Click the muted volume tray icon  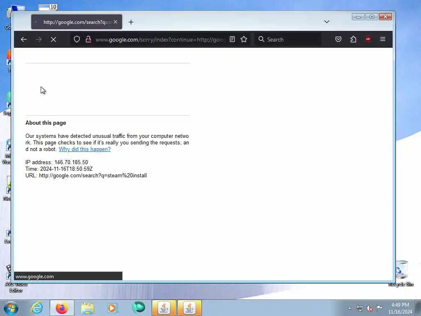click(370, 309)
